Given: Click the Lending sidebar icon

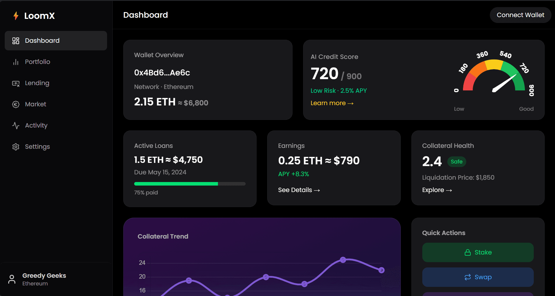Looking at the screenshot, I should [x=16, y=83].
